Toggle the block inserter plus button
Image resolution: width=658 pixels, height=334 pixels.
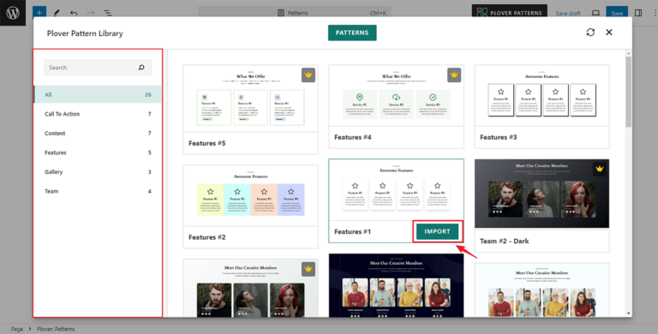pos(39,13)
